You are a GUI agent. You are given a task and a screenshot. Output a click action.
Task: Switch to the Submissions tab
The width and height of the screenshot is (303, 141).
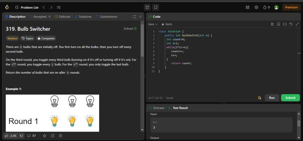pos(106,17)
